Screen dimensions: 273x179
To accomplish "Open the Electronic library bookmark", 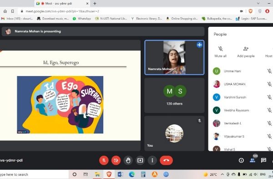I will tap(147, 19).
